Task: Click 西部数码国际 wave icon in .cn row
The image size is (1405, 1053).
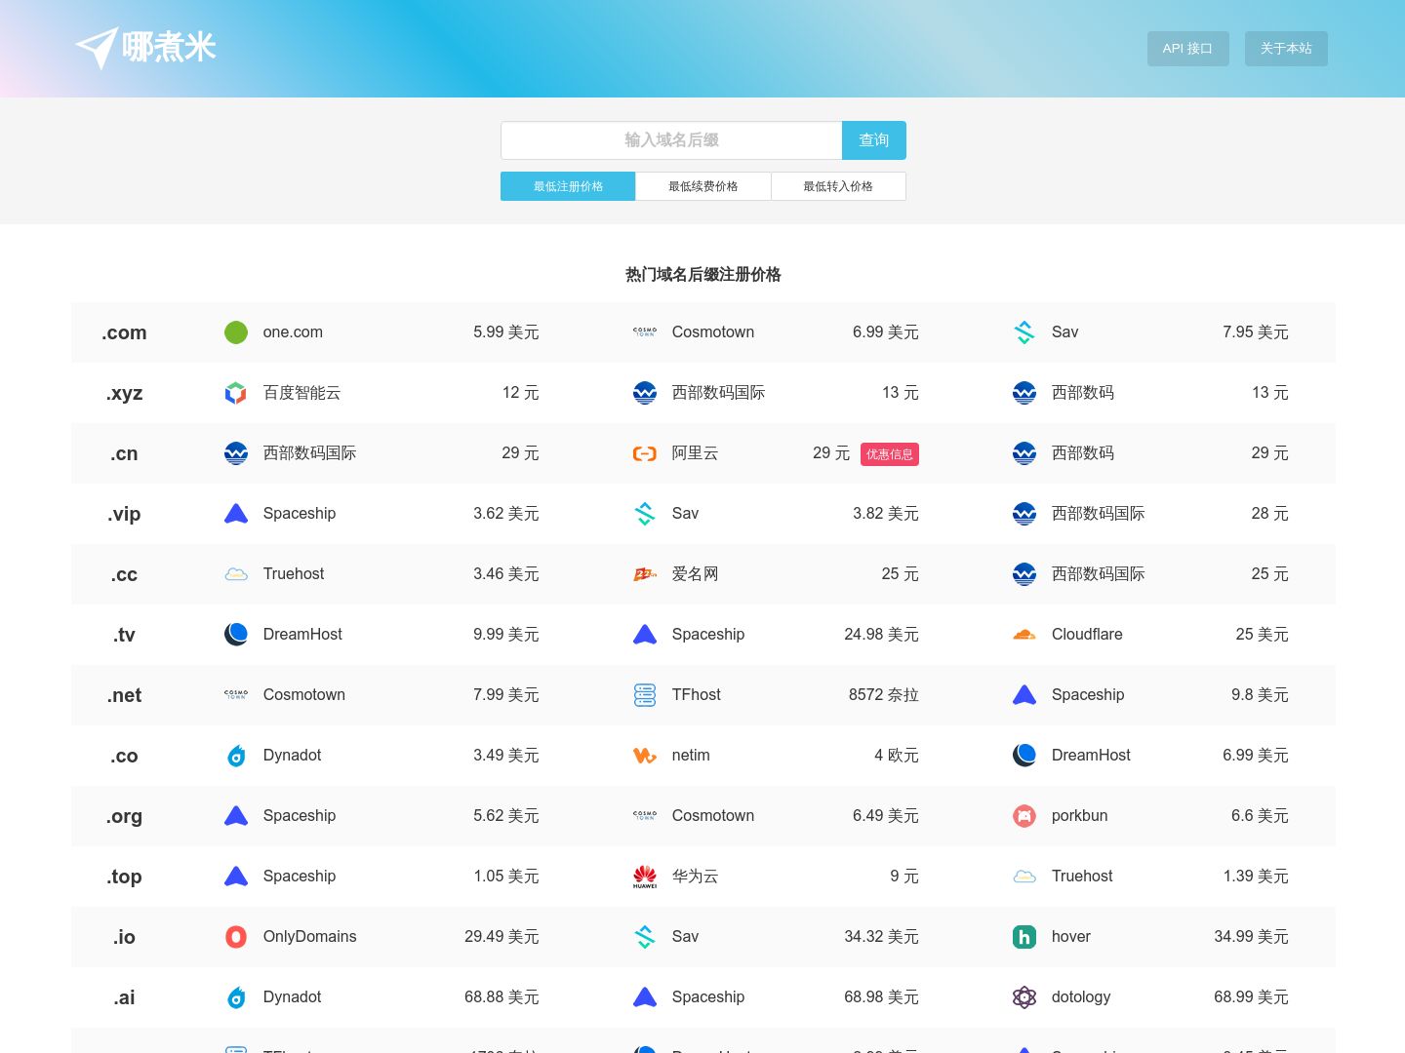Action: (x=236, y=453)
